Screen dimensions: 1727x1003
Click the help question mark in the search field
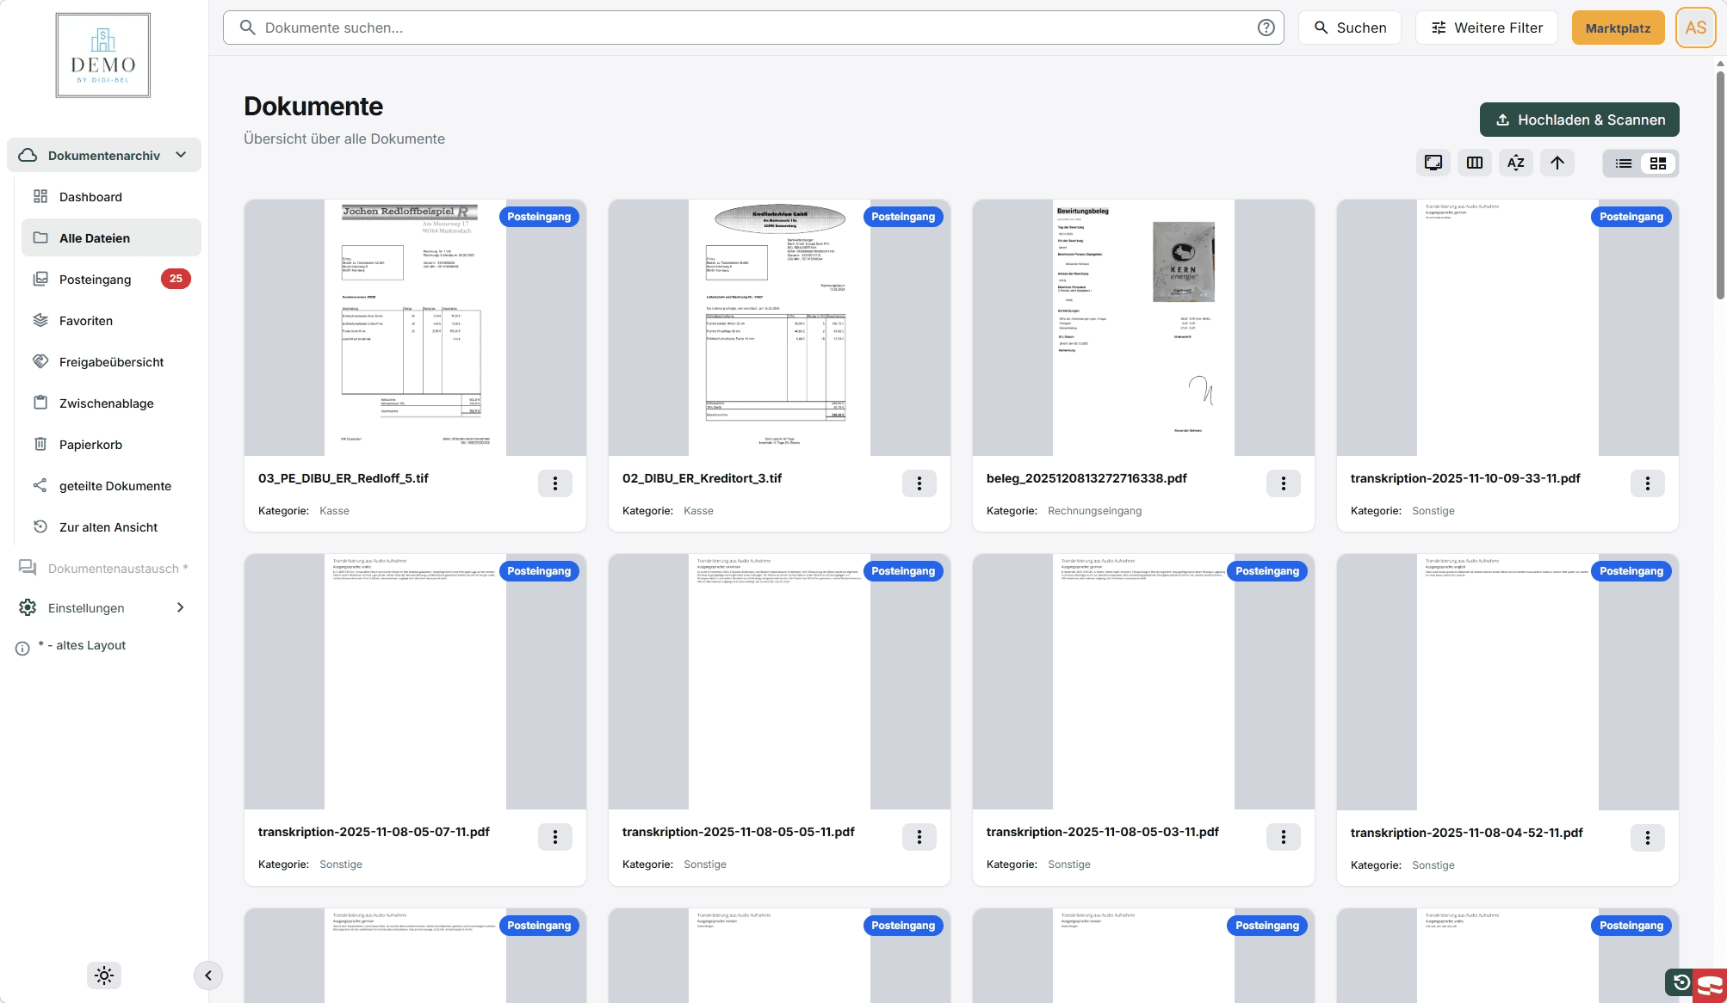tap(1266, 28)
